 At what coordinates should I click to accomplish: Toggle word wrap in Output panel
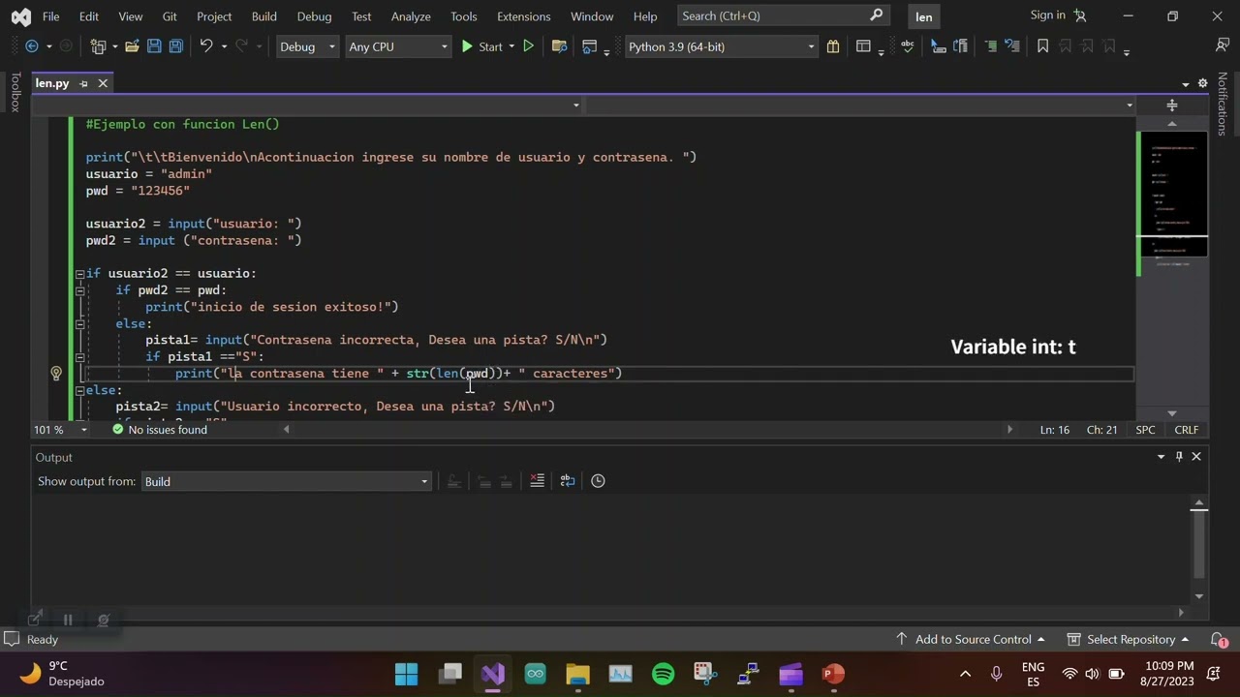click(568, 481)
